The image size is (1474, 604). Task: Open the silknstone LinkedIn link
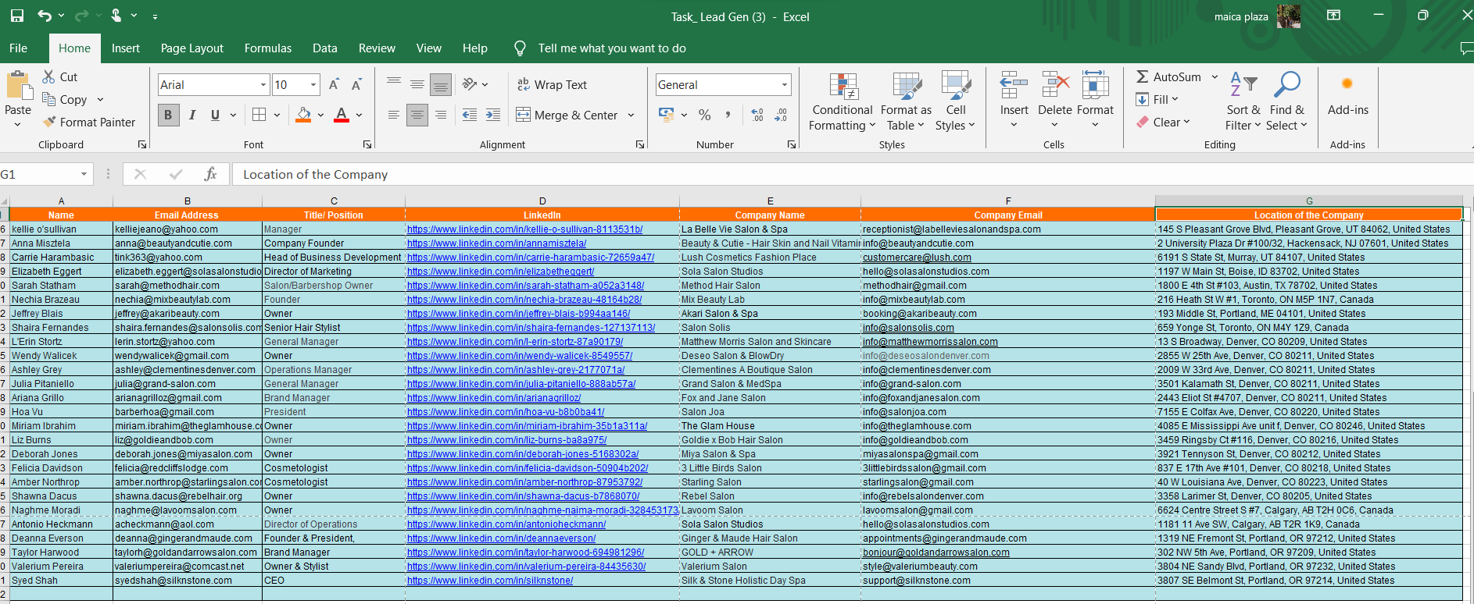490,581
